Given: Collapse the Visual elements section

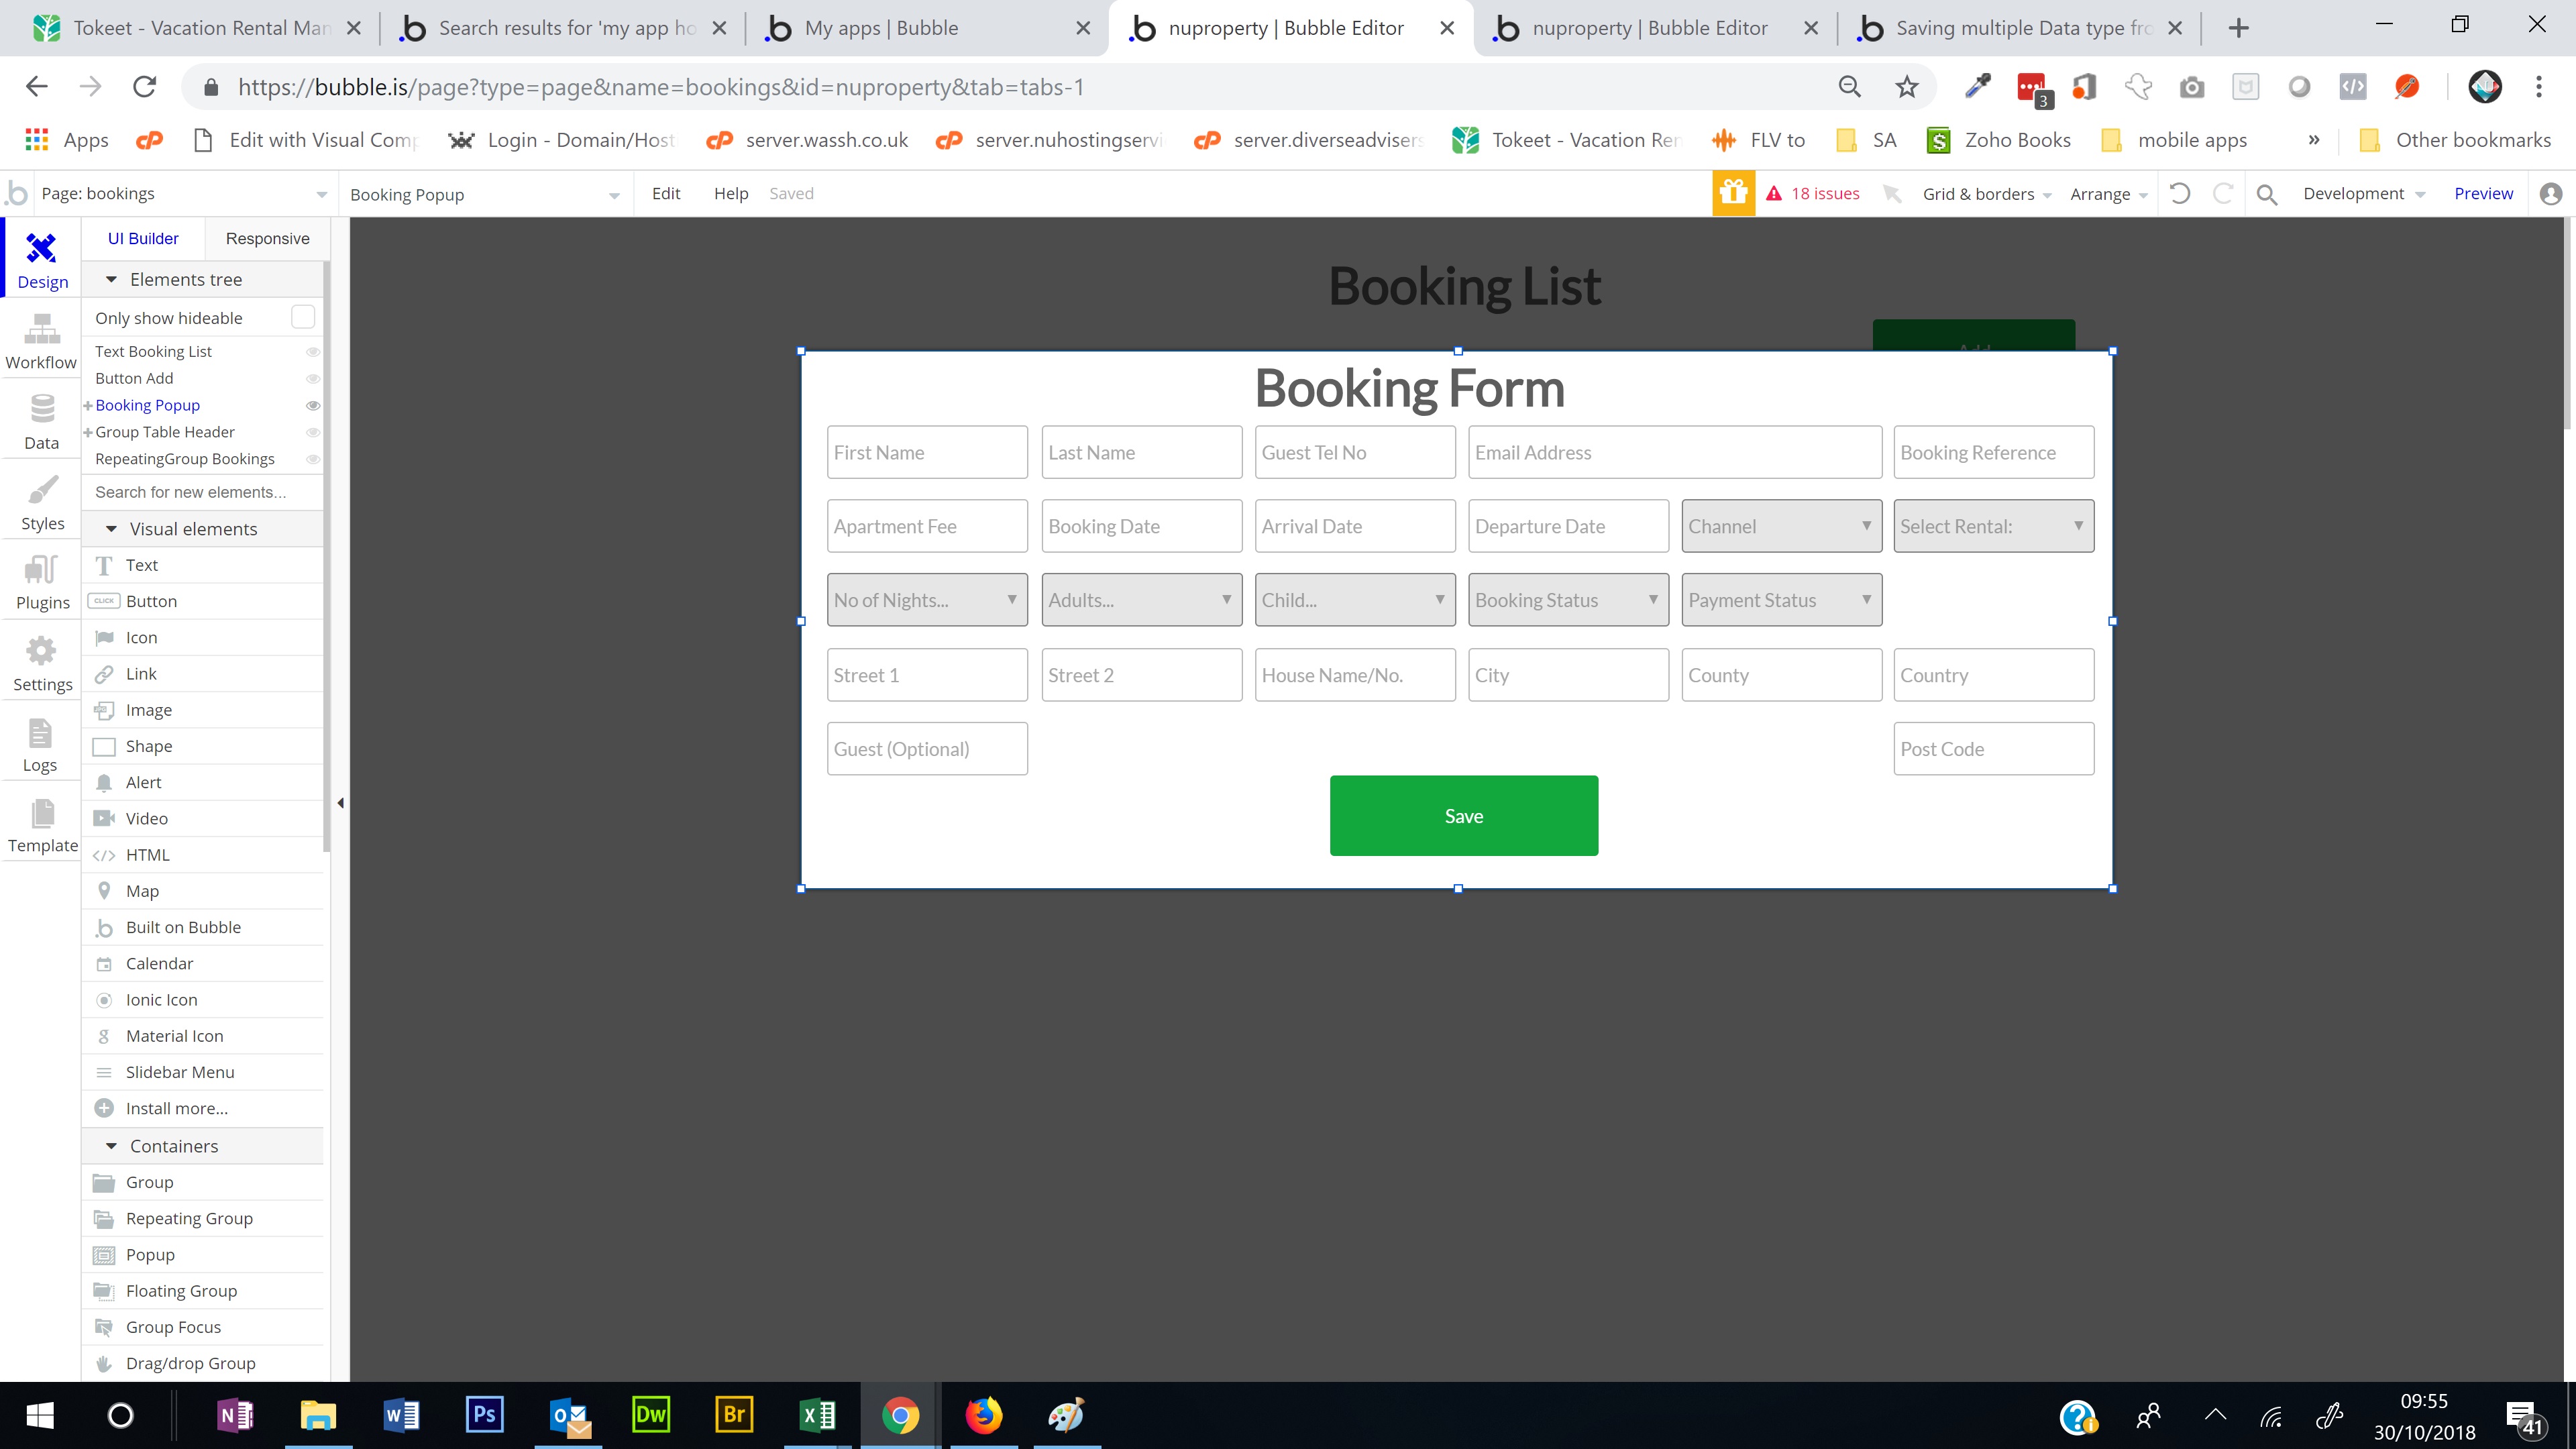Looking at the screenshot, I should pyautogui.click(x=112, y=529).
